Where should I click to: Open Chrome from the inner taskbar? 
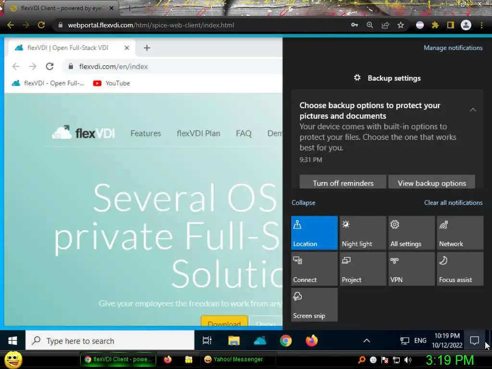coord(286,341)
